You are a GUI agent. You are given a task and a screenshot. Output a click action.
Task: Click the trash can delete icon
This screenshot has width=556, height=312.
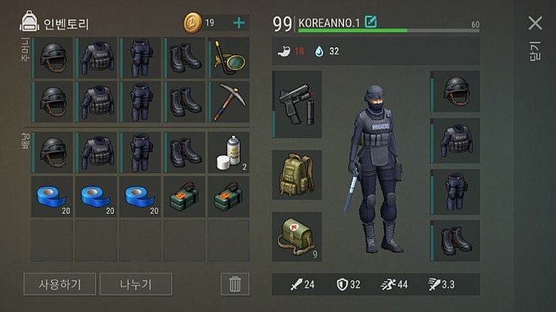pos(234,284)
